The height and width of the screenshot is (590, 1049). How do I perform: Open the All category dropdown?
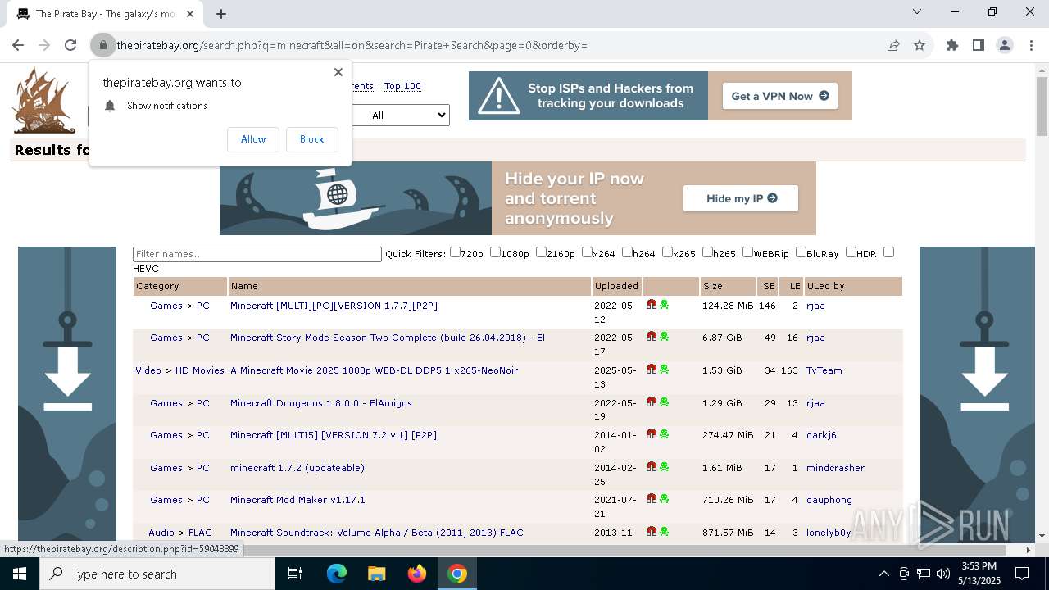401,116
